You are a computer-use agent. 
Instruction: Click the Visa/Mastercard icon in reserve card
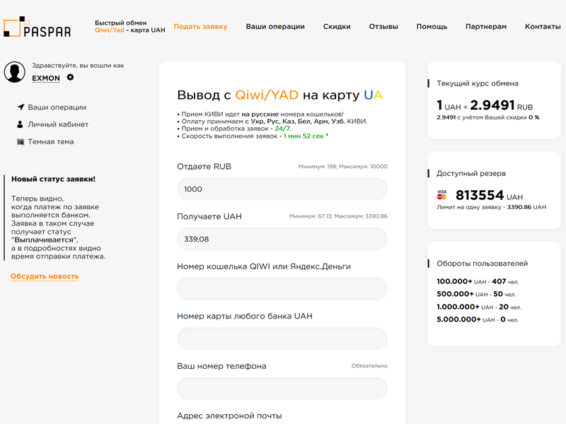pyautogui.click(x=441, y=195)
